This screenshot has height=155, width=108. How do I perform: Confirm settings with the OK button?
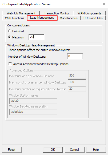53,150
